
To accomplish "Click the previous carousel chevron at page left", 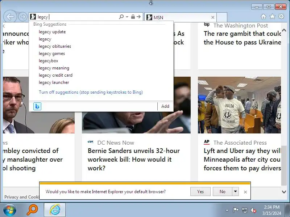I will click(x=4, y=26).
